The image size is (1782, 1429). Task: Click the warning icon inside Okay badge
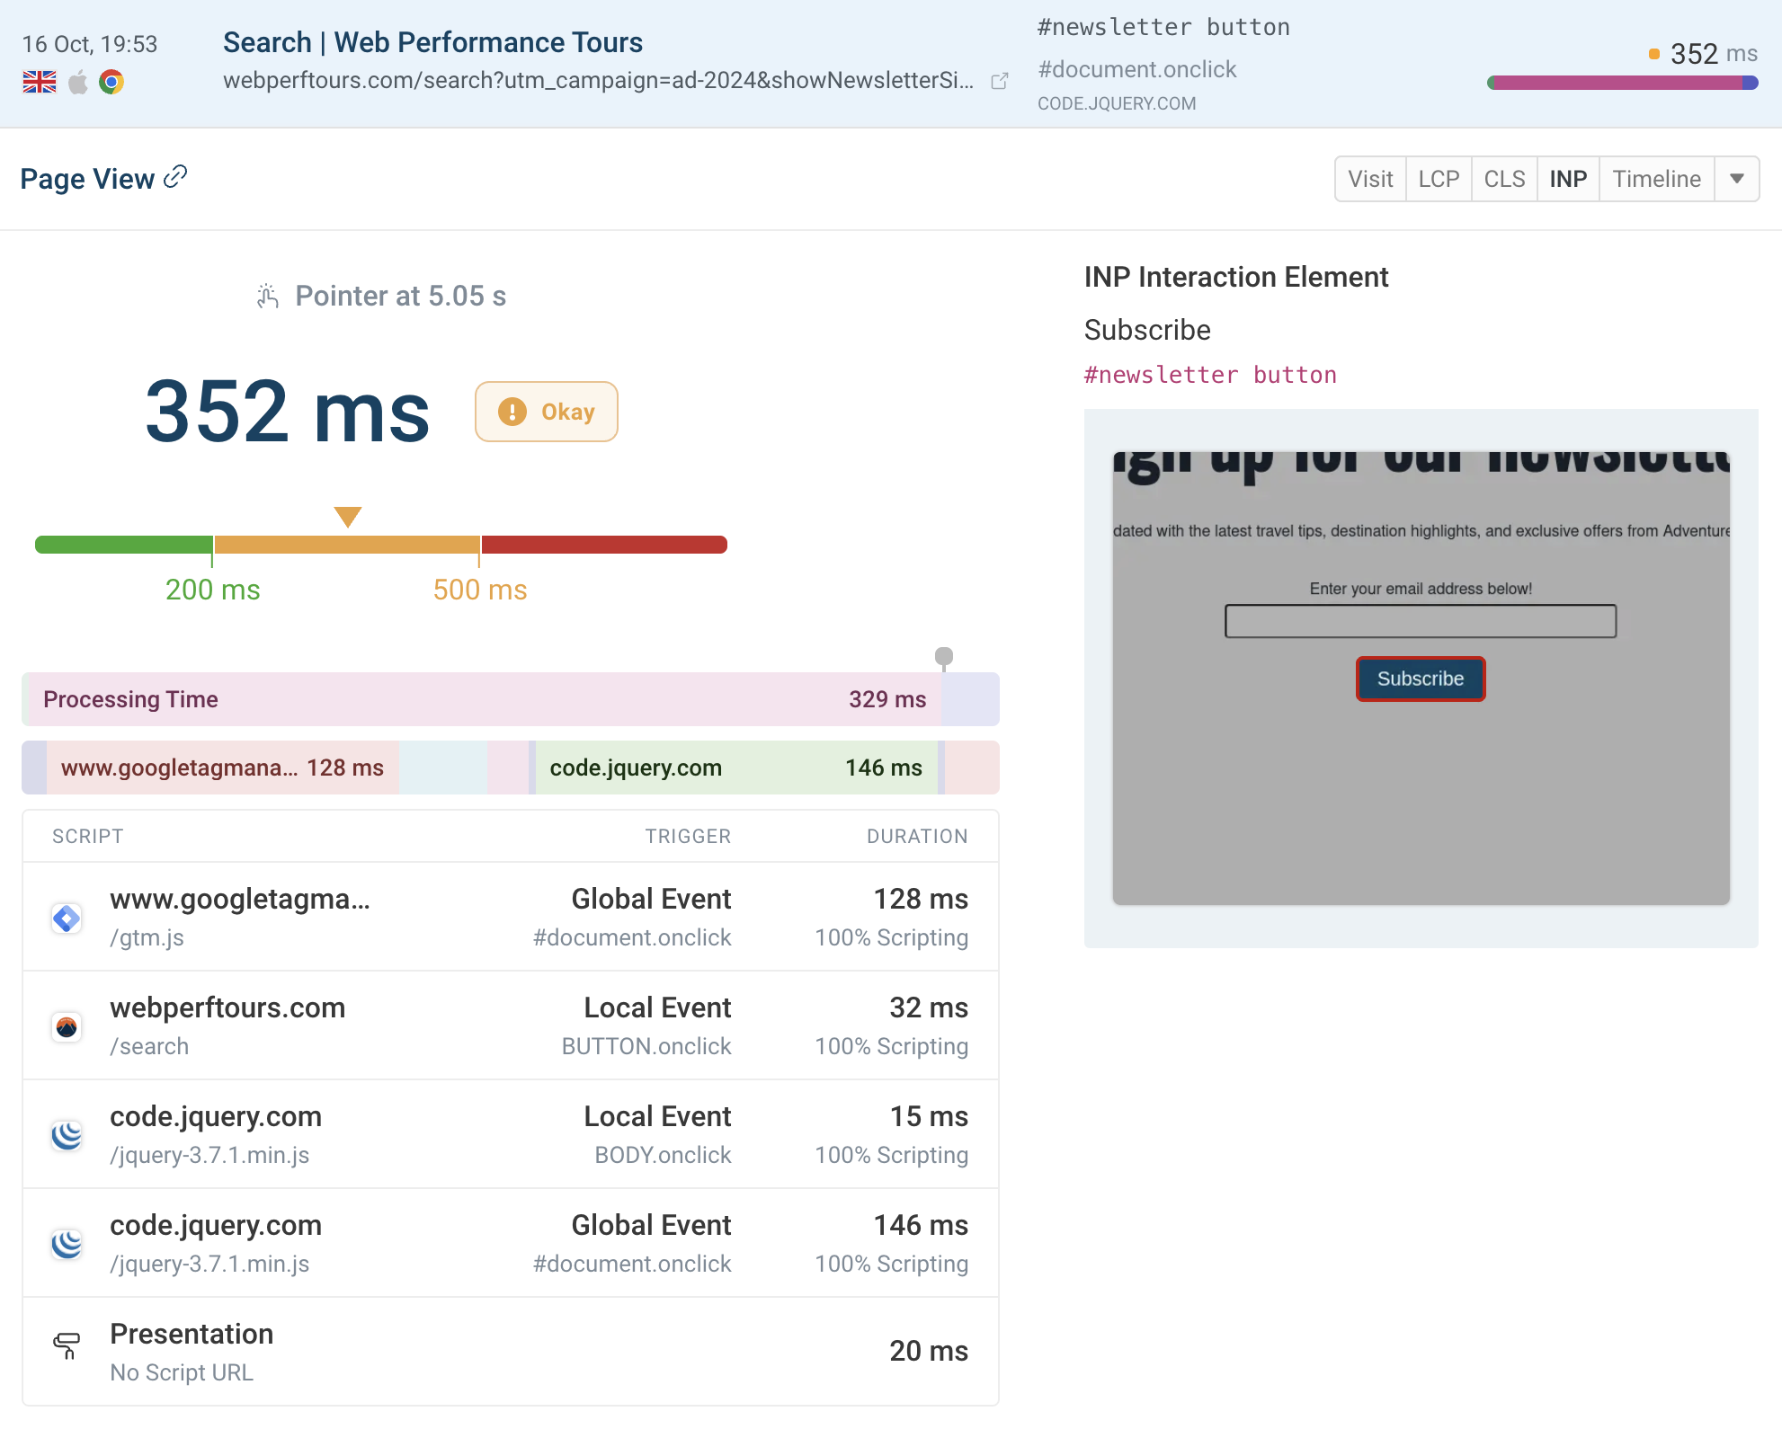(x=511, y=412)
